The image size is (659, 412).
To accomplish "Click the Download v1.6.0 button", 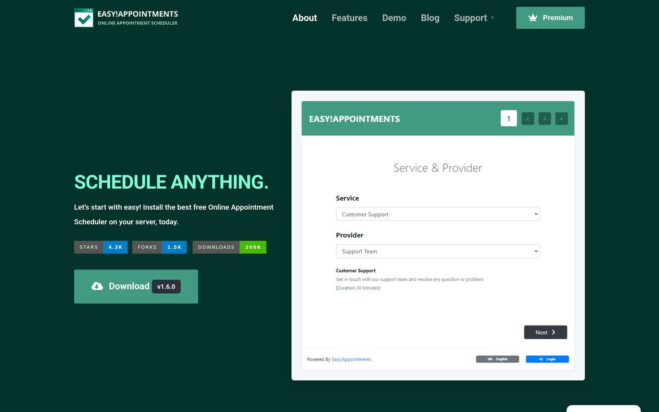I will (x=136, y=287).
